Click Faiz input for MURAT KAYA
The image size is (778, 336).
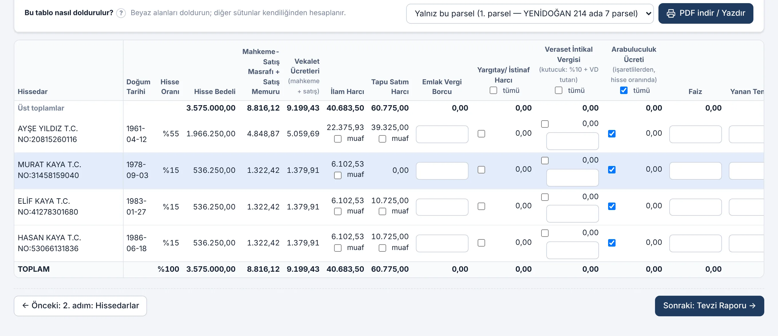[x=695, y=171]
